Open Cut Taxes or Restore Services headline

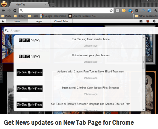coord(91,104)
